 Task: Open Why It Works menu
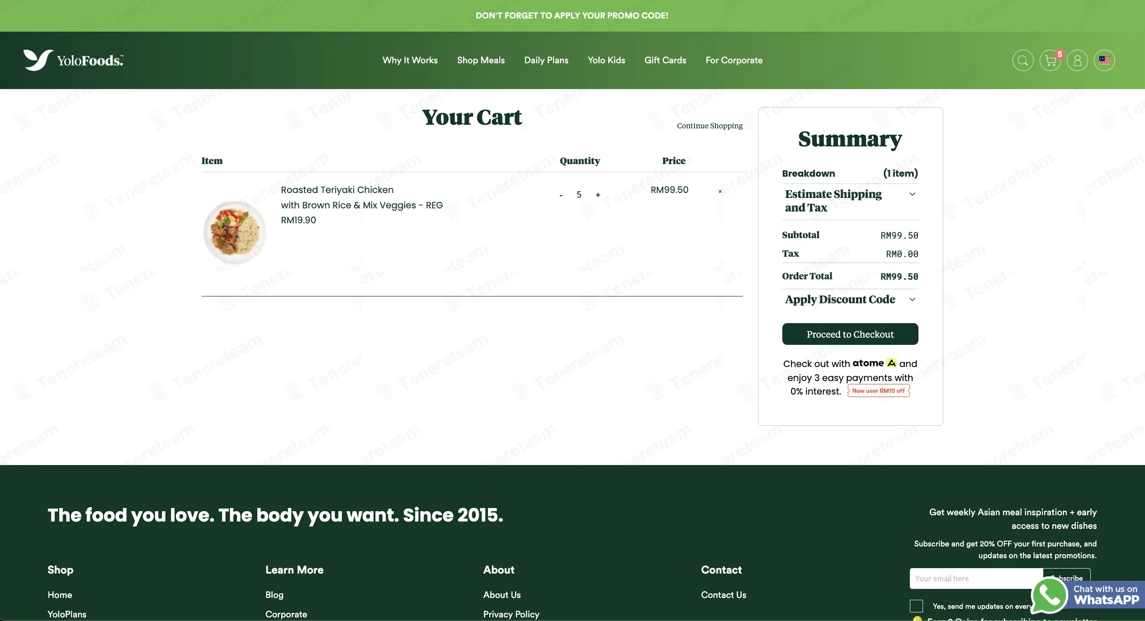410,60
